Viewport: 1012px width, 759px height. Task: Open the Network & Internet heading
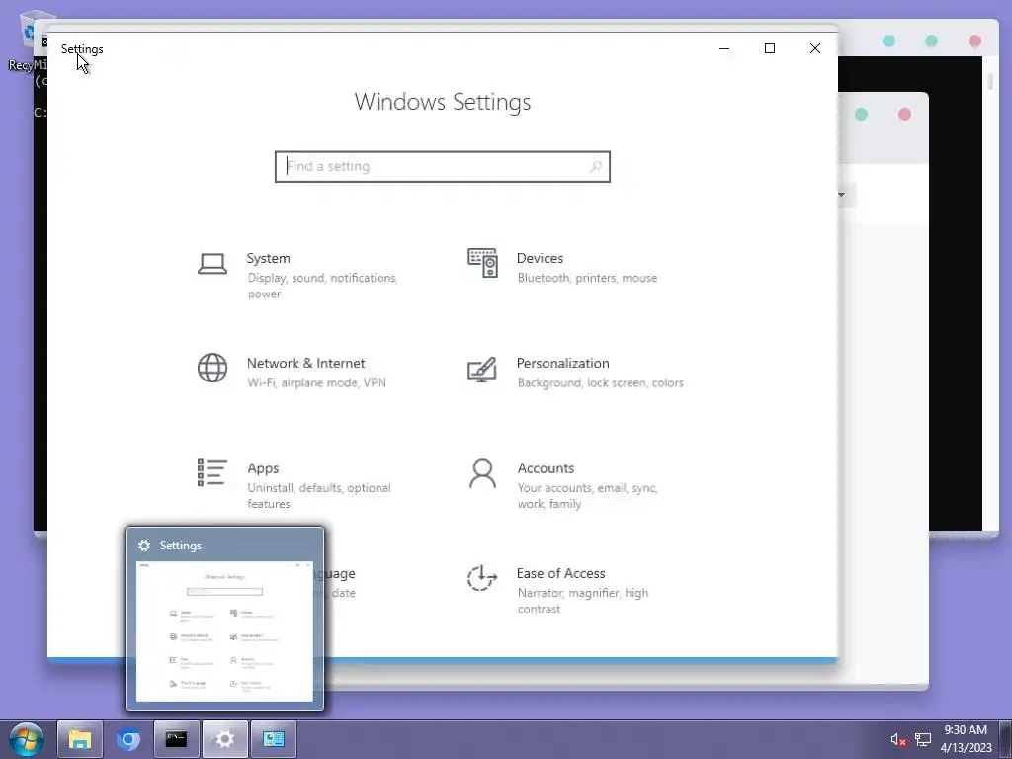coord(305,363)
